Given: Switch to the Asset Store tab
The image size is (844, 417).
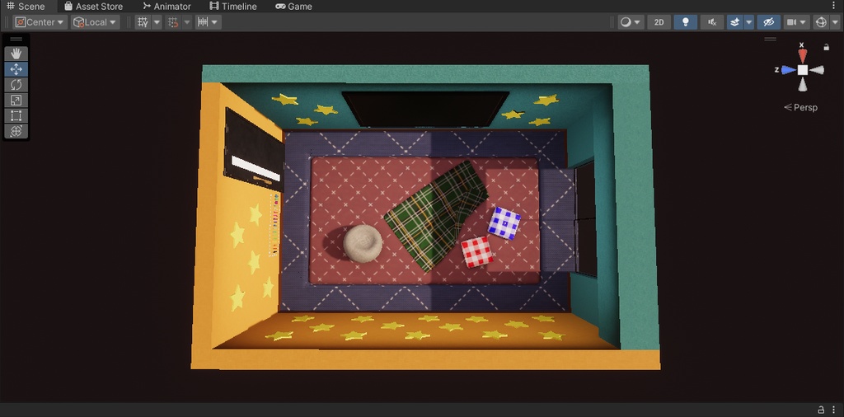Looking at the screenshot, I should (94, 7).
